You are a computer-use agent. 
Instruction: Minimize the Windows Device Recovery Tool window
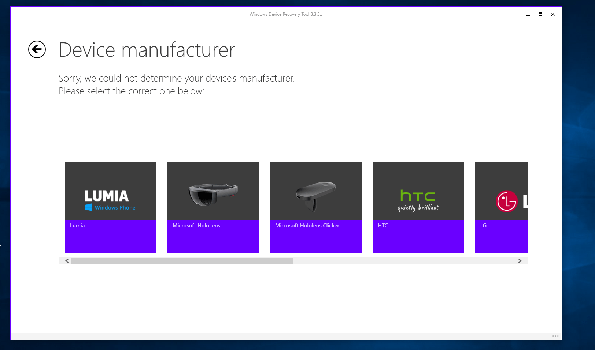[x=528, y=15]
